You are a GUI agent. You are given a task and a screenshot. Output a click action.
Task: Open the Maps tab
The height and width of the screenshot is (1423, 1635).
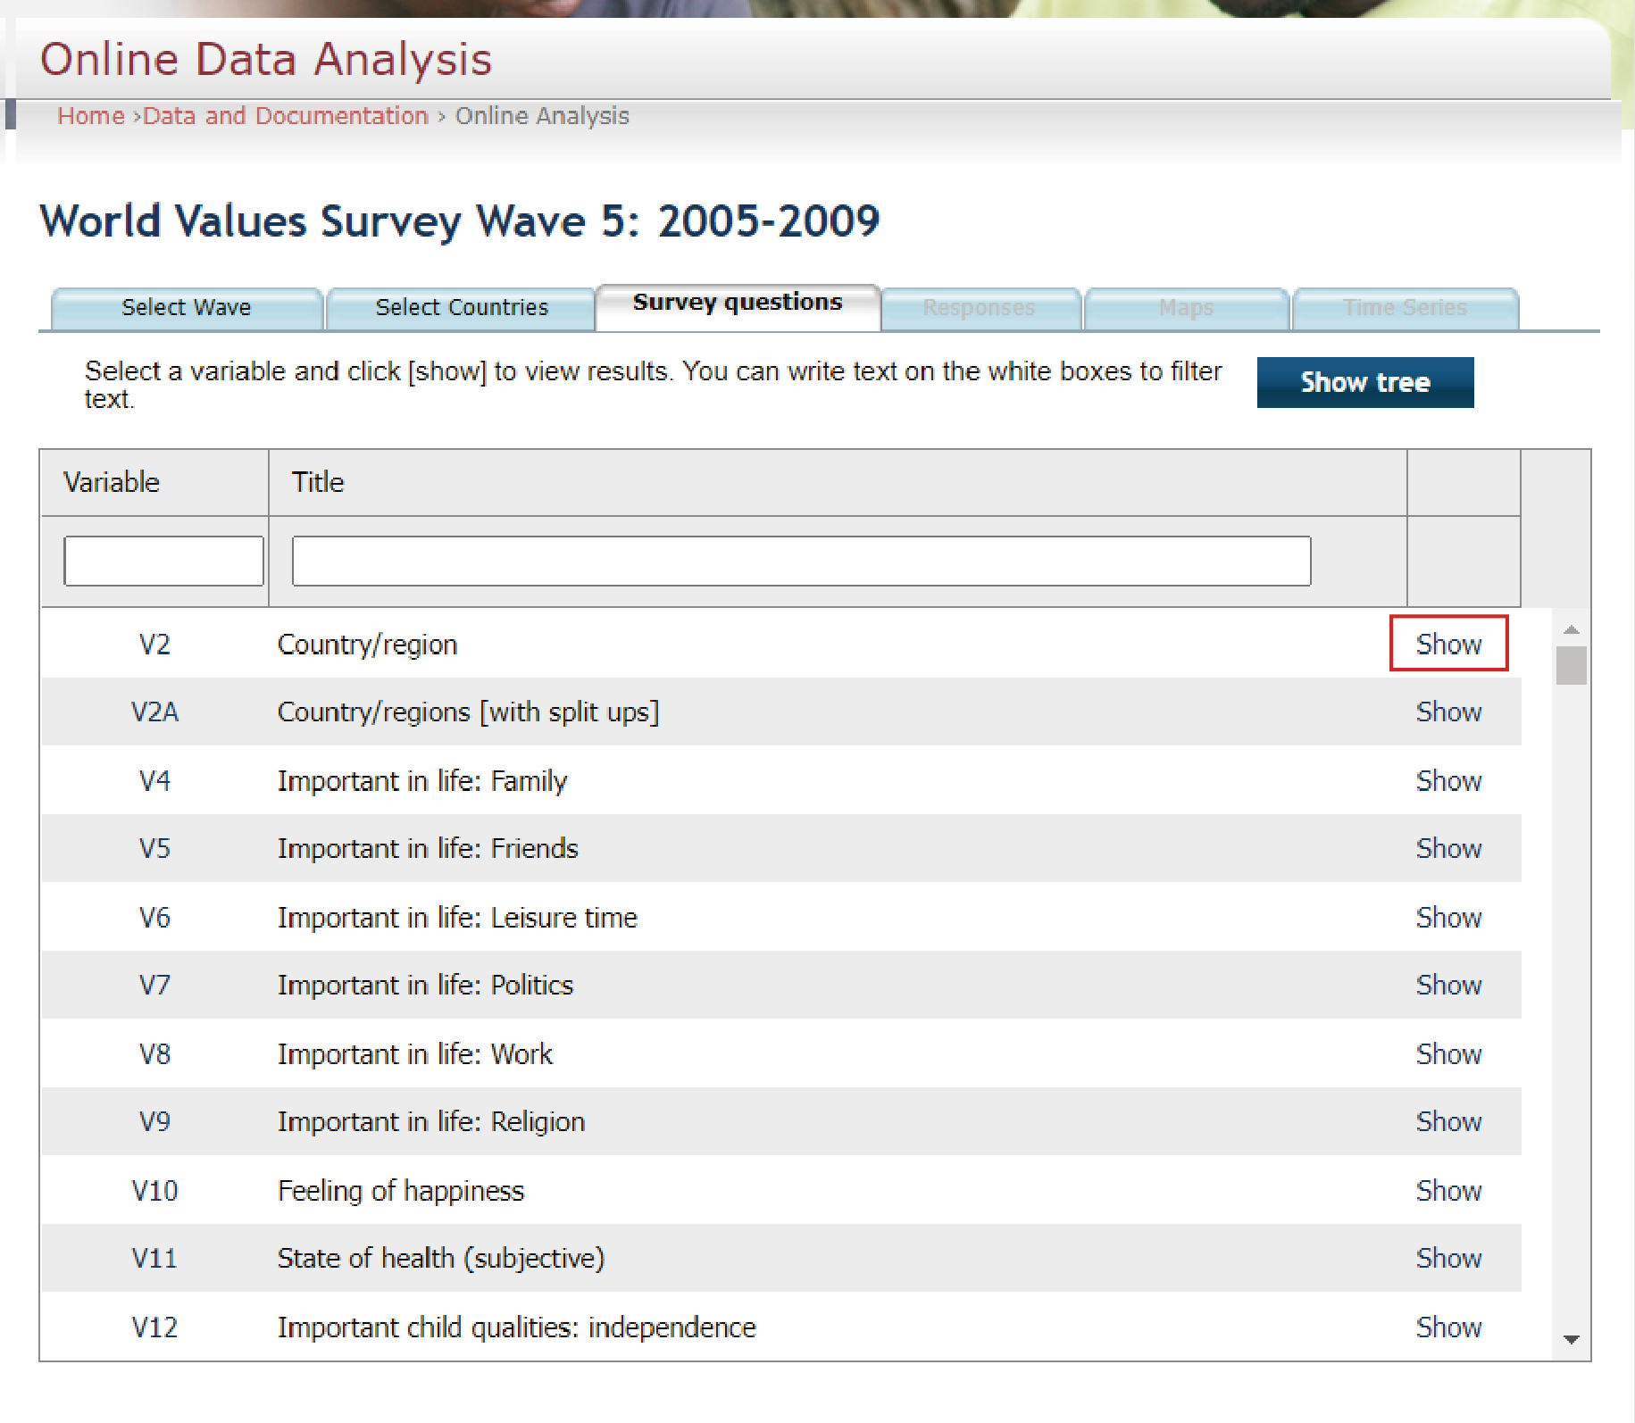click(1186, 308)
